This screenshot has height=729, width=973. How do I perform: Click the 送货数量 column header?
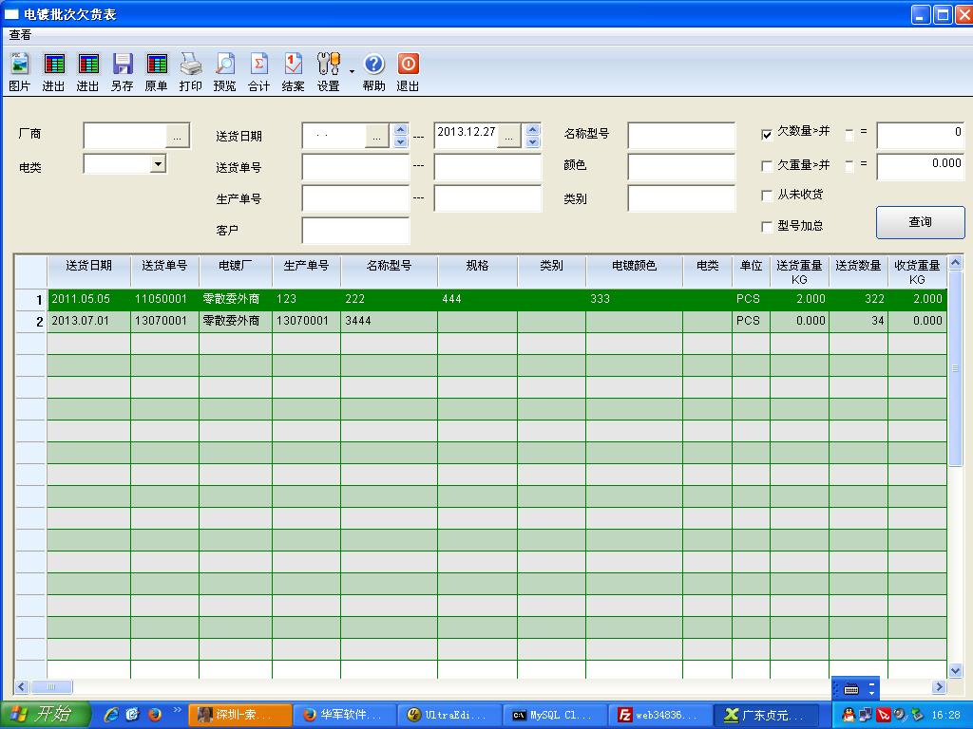pyautogui.click(x=858, y=271)
